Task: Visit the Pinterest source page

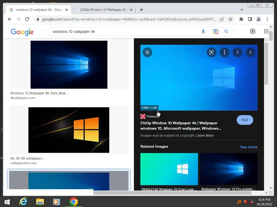Action: [245, 120]
